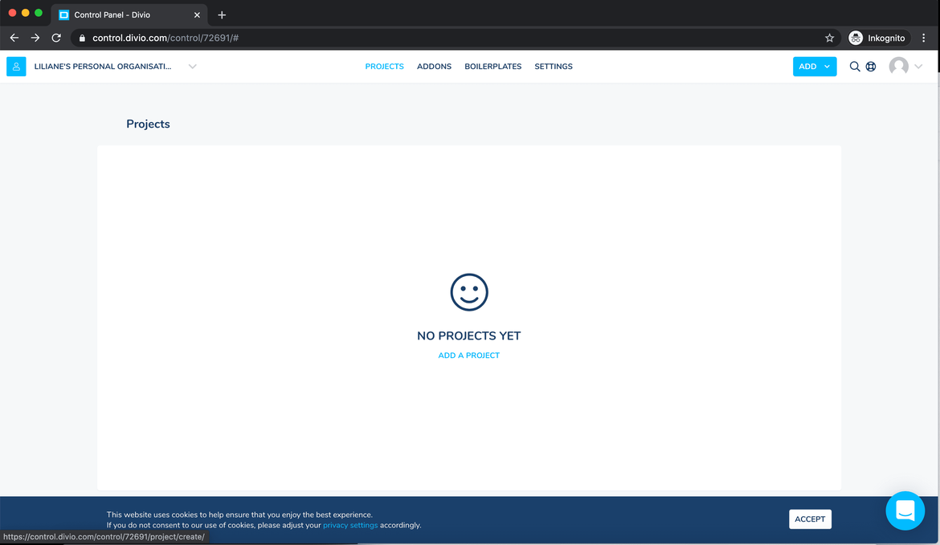Open the Projects tab
940x545 pixels.
click(384, 67)
